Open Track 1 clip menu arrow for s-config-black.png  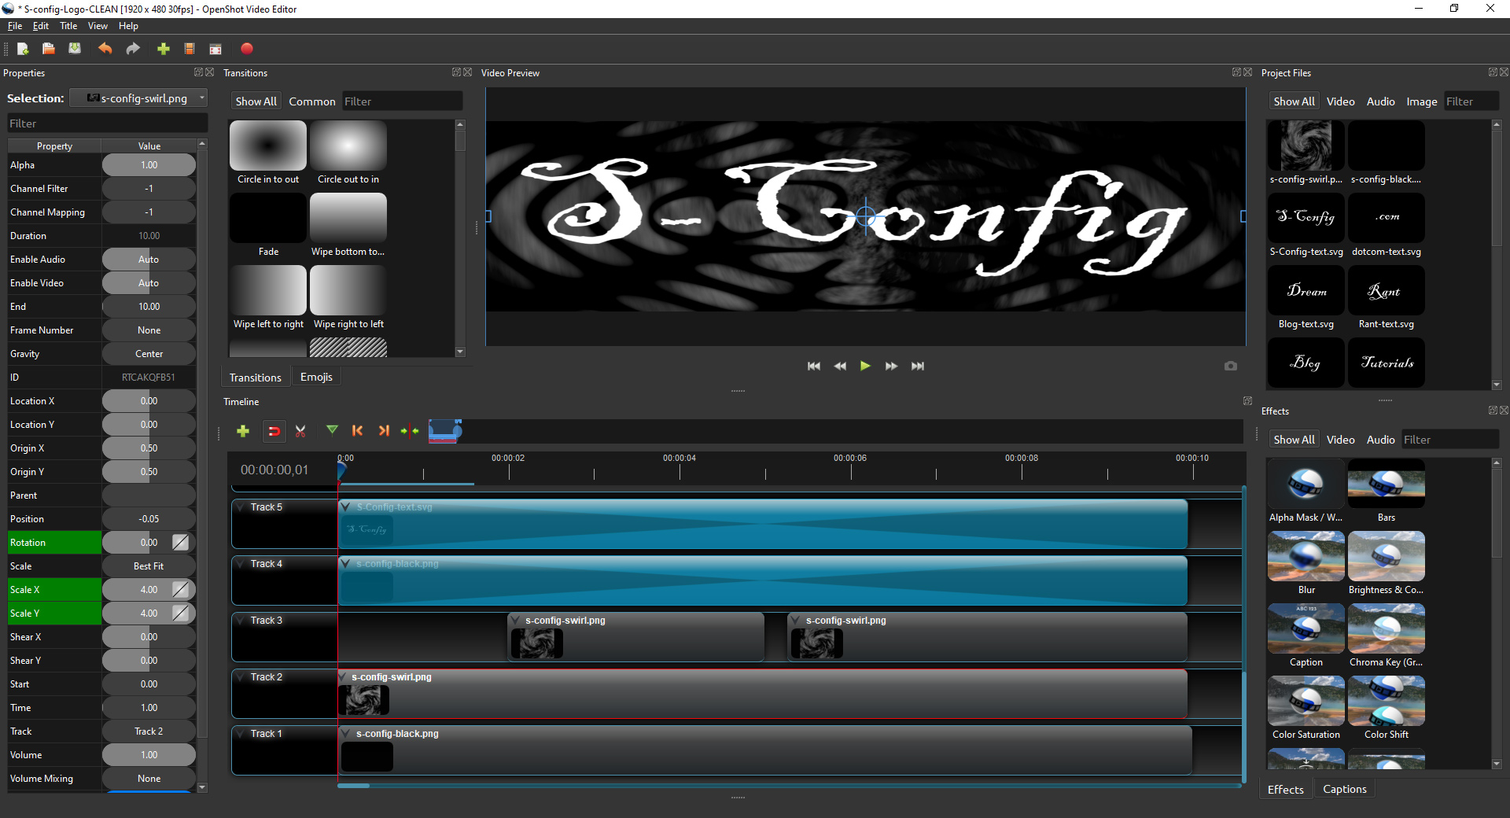[345, 734]
